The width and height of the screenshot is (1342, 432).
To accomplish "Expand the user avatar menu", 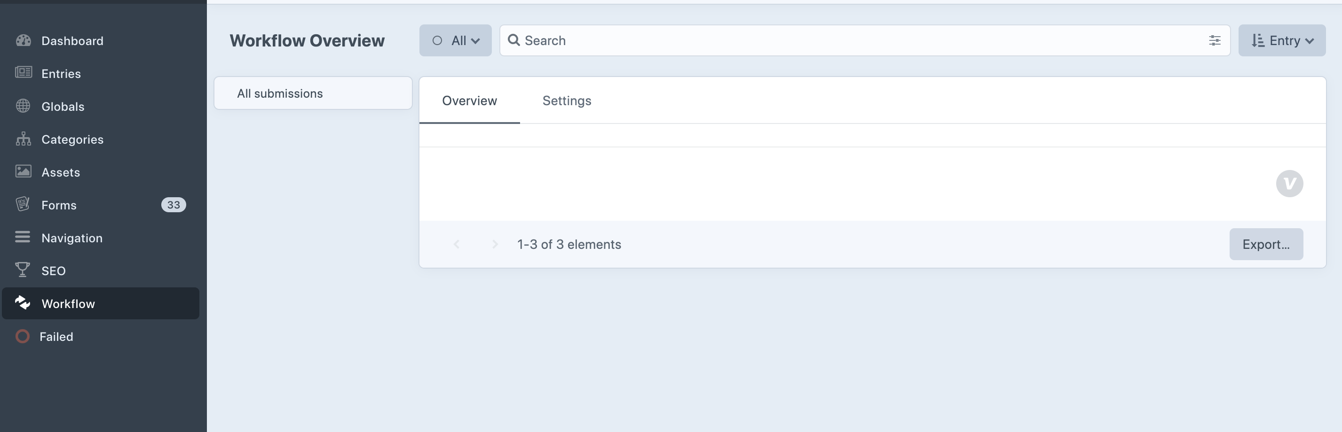I will [1289, 183].
